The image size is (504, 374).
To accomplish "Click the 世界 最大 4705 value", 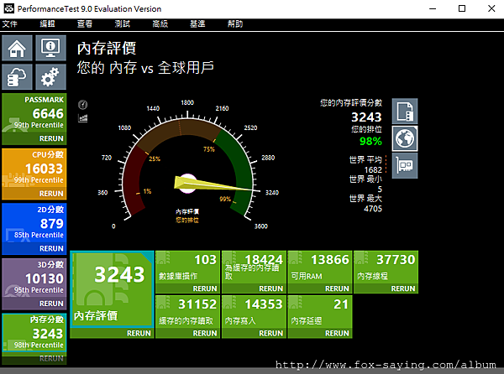I will (x=373, y=209).
